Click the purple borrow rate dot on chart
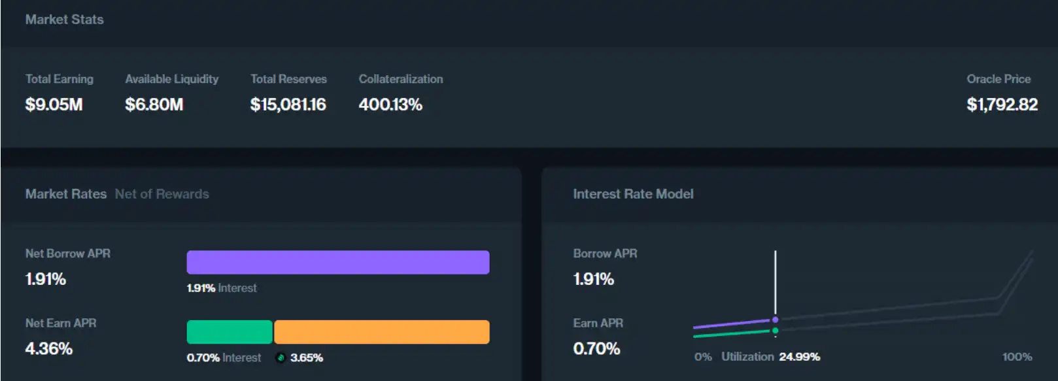The width and height of the screenshot is (1058, 381). pyautogui.click(x=775, y=320)
